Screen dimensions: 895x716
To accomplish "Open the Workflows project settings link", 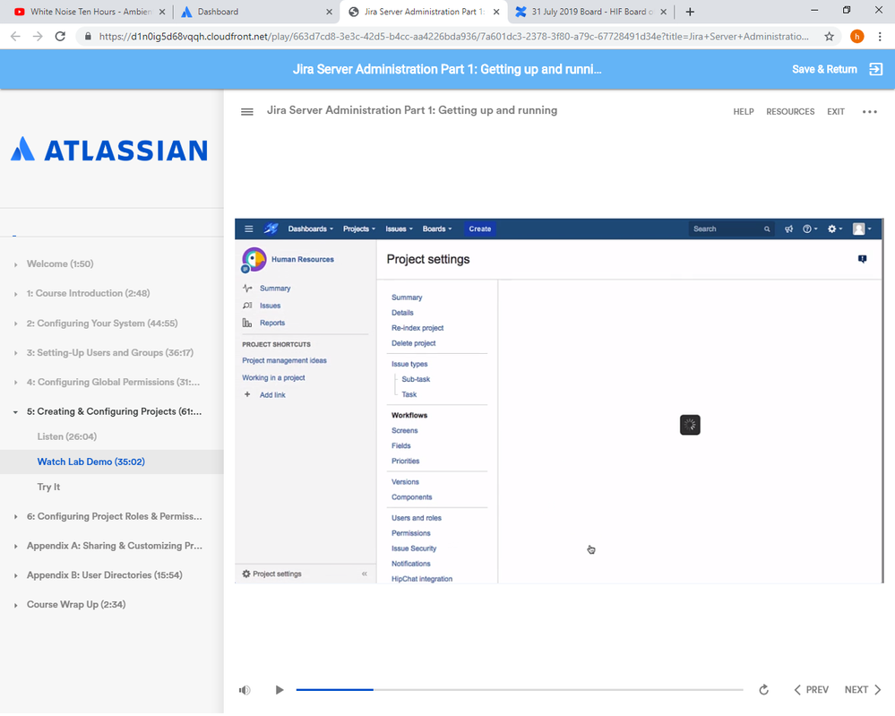I will click(411, 415).
